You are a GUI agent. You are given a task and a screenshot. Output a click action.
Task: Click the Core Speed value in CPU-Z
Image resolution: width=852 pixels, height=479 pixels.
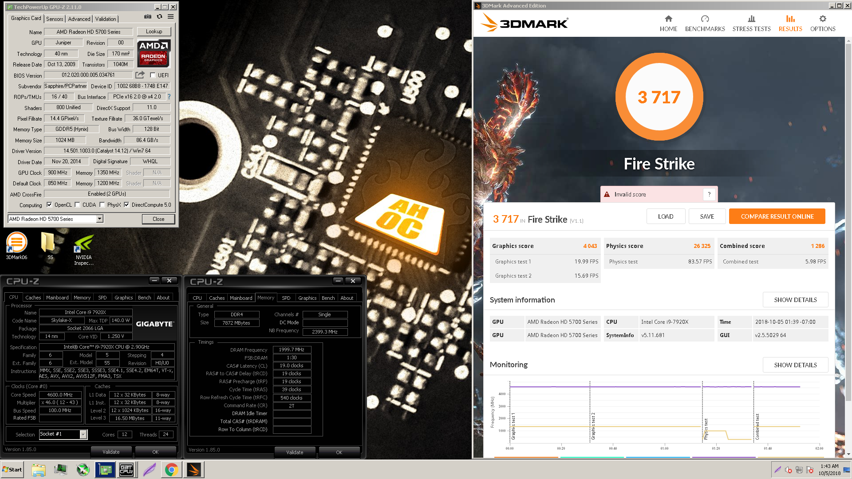pyautogui.click(x=60, y=395)
